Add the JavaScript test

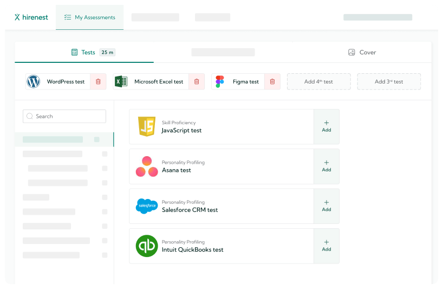[327, 127]
